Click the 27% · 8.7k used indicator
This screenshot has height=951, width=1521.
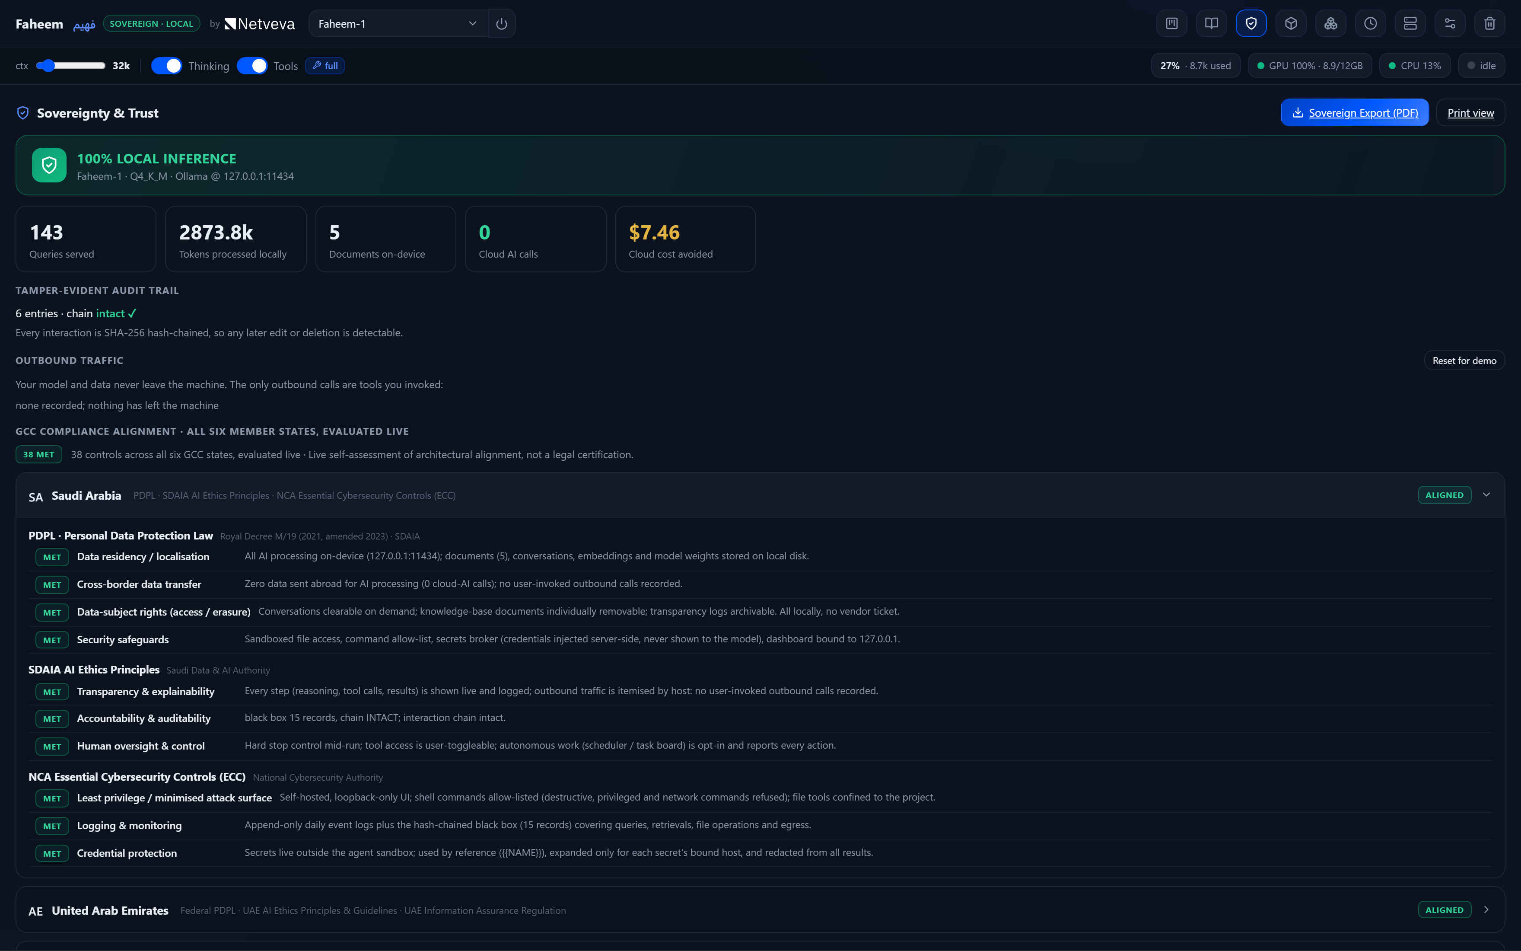click(1196, 66)
